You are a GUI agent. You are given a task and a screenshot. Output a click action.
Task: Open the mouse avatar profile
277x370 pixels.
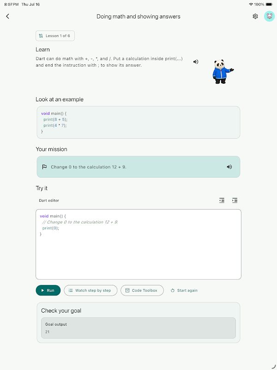(269, 16)
